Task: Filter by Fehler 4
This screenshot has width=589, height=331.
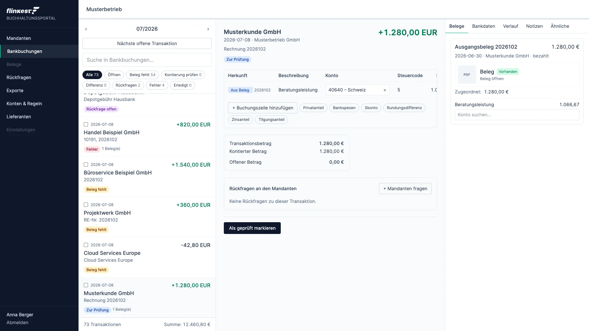Action: click(157, 85)
